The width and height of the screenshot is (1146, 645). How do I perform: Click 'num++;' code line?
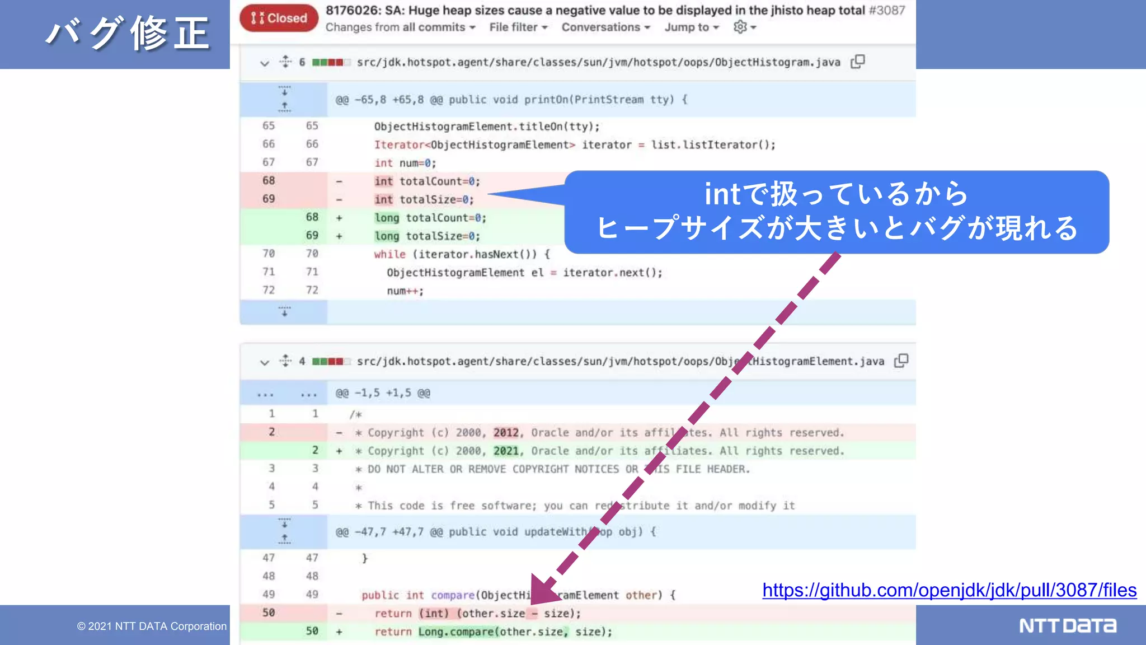tap(405, 291)
